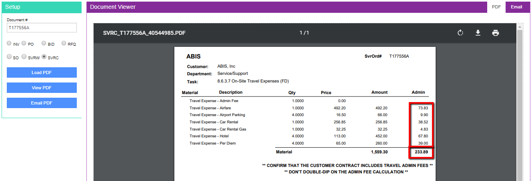Image resolution: width=532 pixels, height=181 pixels.
Task: Focus the Document # input field
Action: (x=42, y=28)
